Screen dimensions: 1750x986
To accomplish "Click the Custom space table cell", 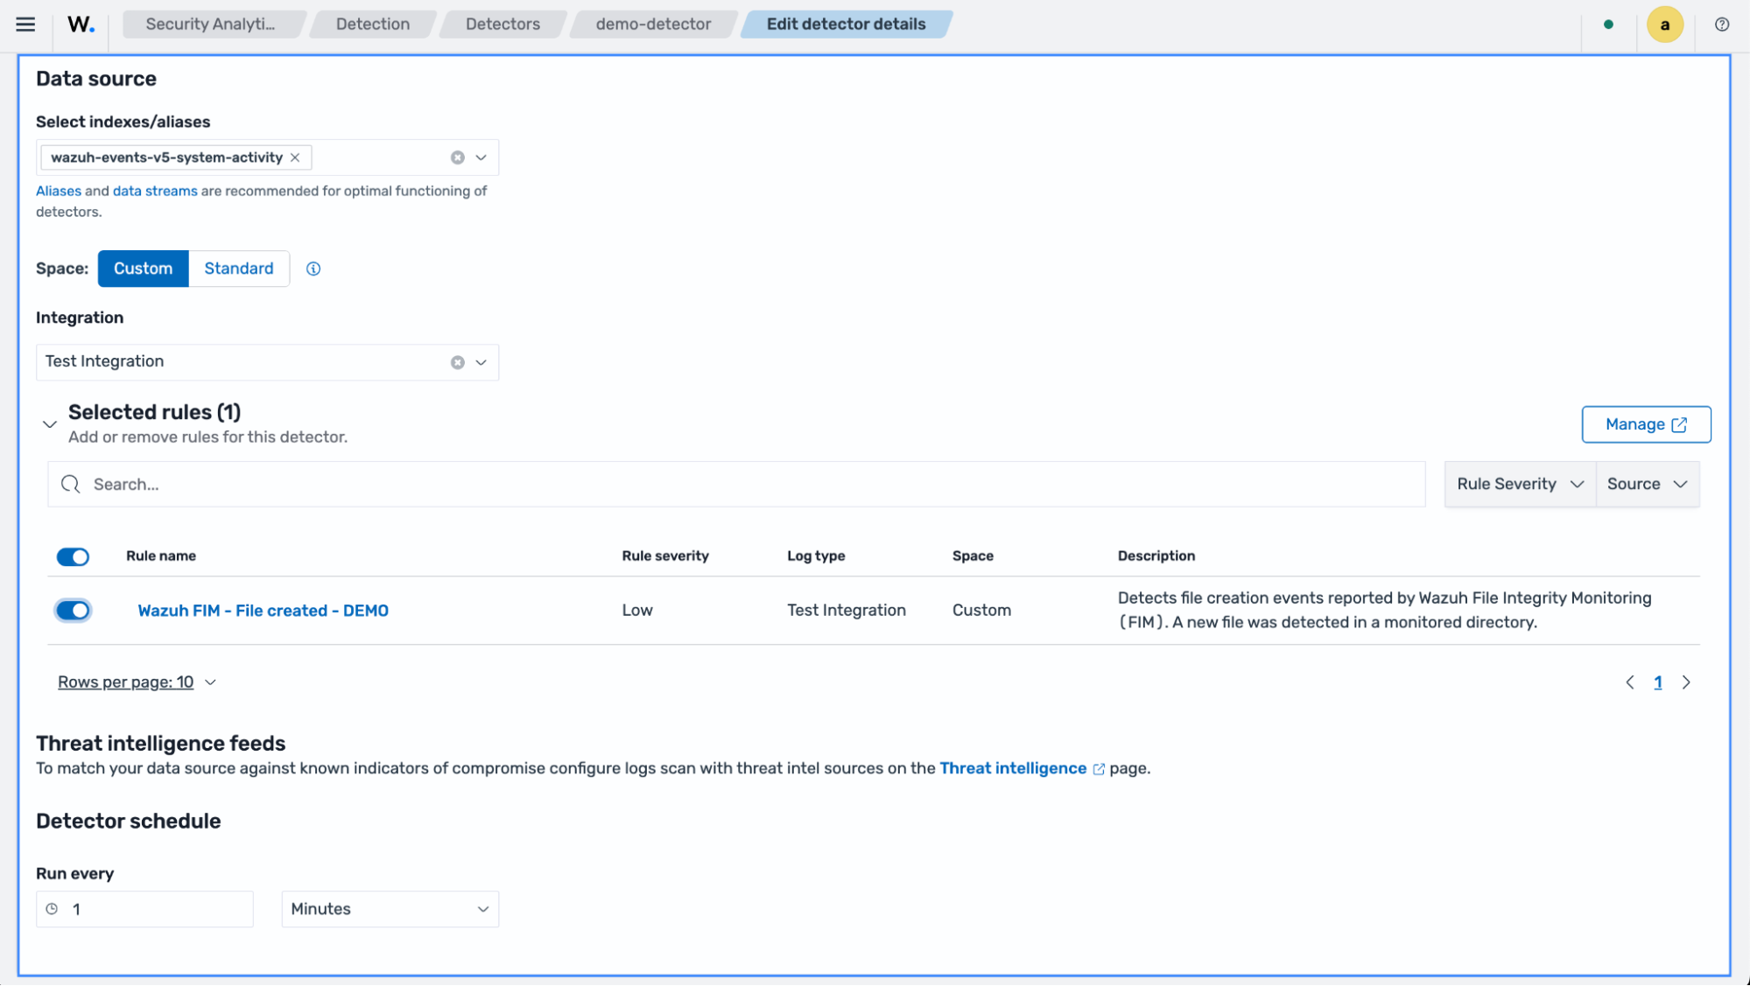I will click(x=981, y=611).
